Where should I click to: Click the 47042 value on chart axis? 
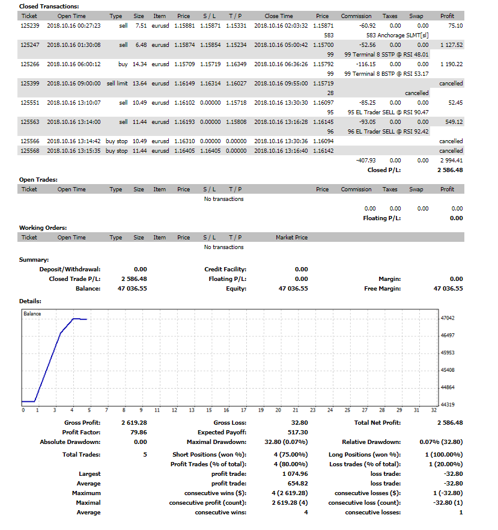[448, 318]
